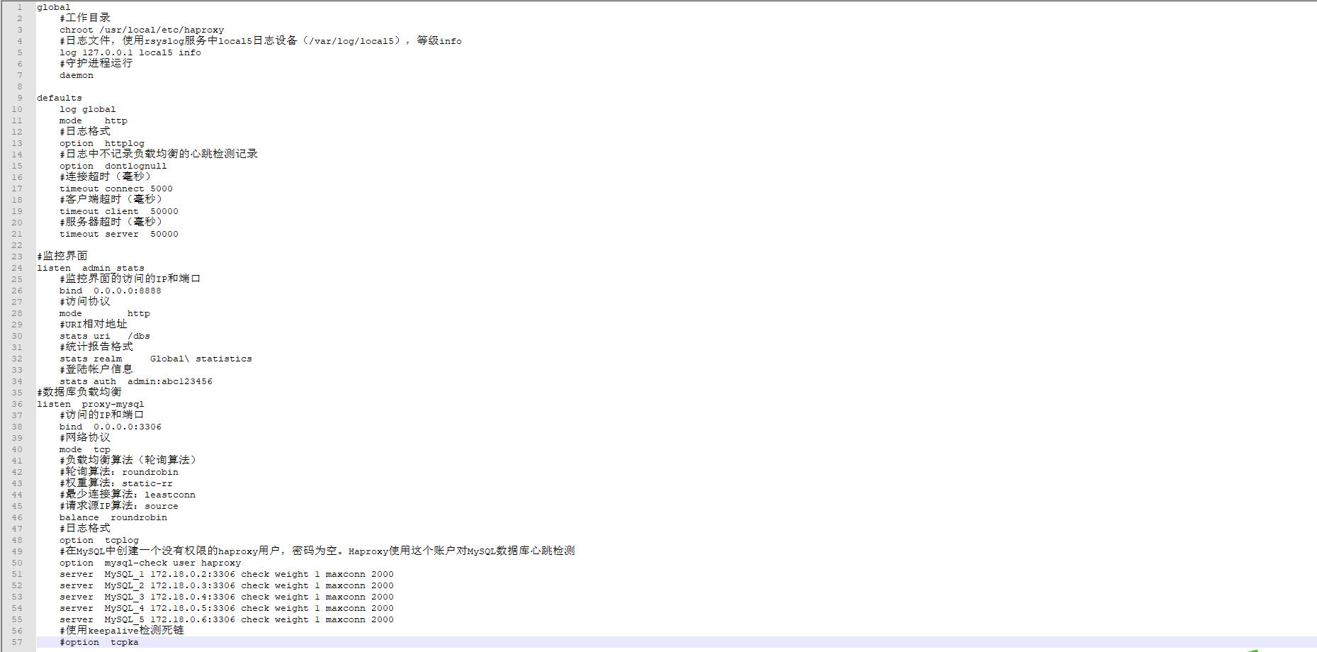Click the server MySQL_3 172.18.0.4 line
1317x652 pixels.
[x=227, y=597]
